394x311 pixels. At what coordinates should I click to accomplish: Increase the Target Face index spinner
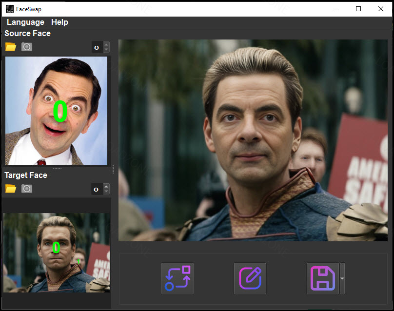click(106, 186)
